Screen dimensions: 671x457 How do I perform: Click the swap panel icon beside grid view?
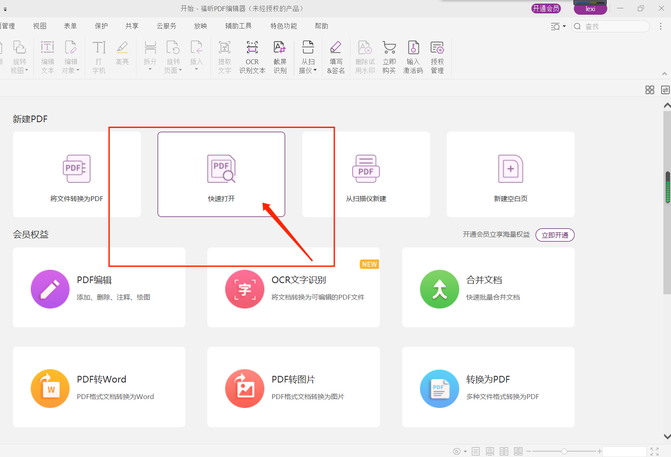pyautogui.click(x=665, y=90)
